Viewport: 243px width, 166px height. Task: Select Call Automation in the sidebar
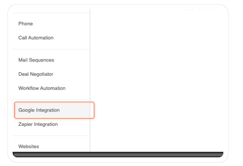(36, 38)
